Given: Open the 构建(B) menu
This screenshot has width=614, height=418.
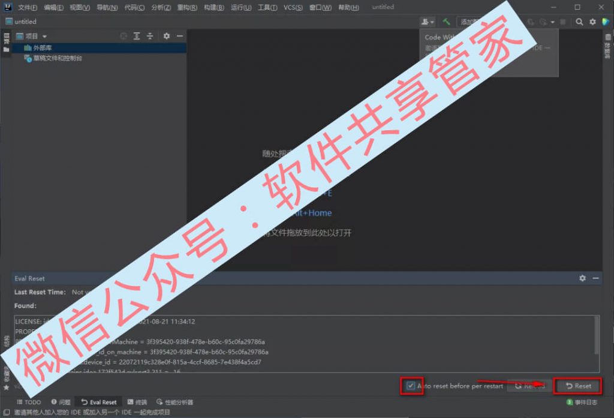Looking at the screenshot, I should click(x=214, y=7).
